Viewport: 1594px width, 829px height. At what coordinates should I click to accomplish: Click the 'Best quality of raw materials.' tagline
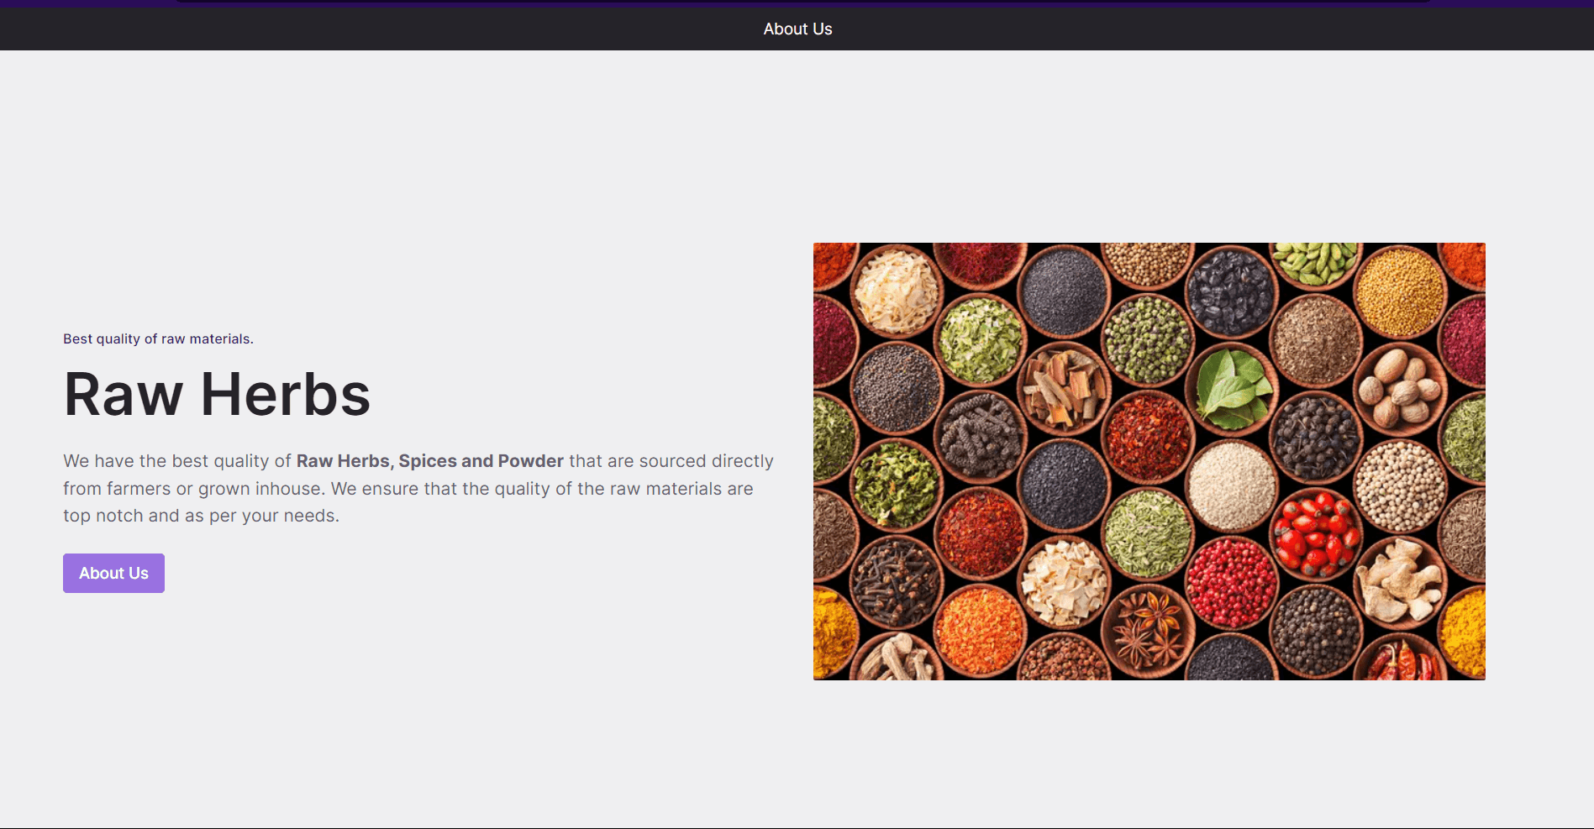pyautogui.click(x=158, y=339)
